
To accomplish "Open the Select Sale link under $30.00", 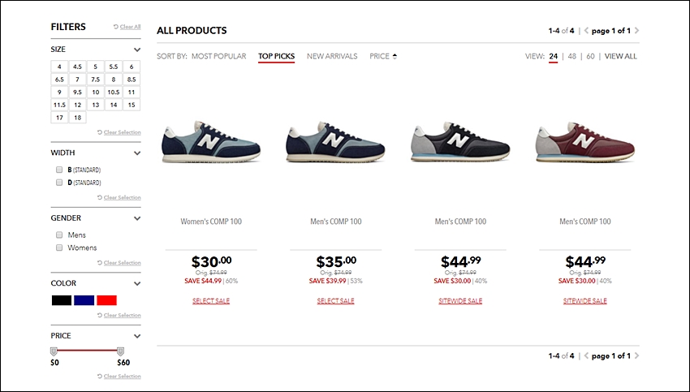I will click(x=211, y=301).
